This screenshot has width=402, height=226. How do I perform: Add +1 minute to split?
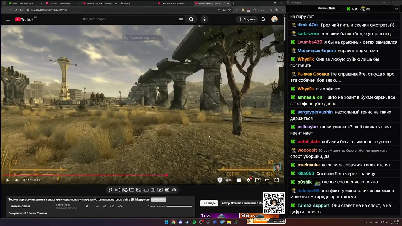click(98, 207)
